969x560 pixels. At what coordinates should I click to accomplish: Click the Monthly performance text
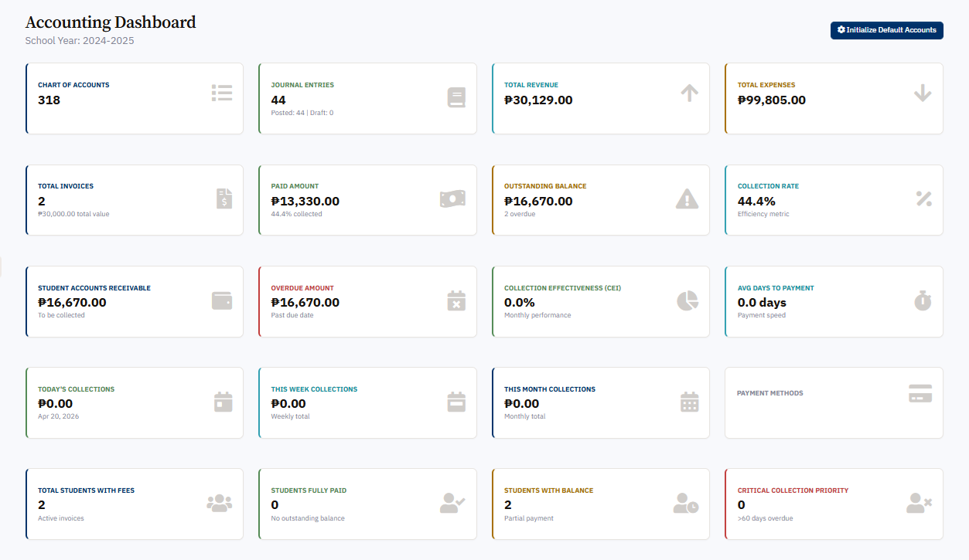click(537, 315)
